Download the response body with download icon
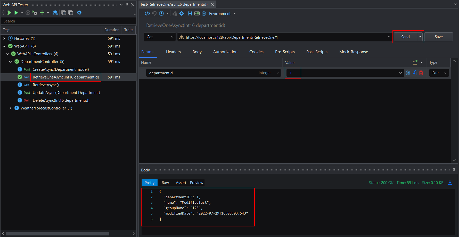 tap(450, 183)
